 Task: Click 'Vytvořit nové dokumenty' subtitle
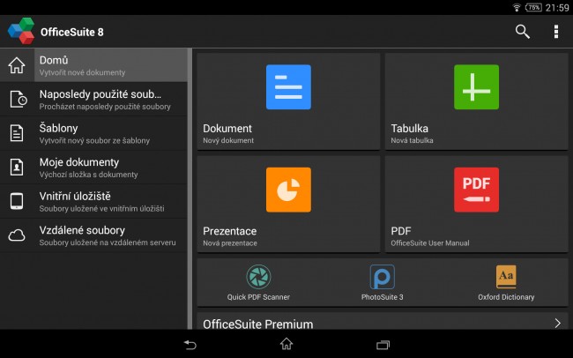click(82, 72)
